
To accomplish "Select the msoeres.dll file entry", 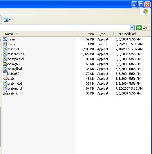I will click(16, 54).
